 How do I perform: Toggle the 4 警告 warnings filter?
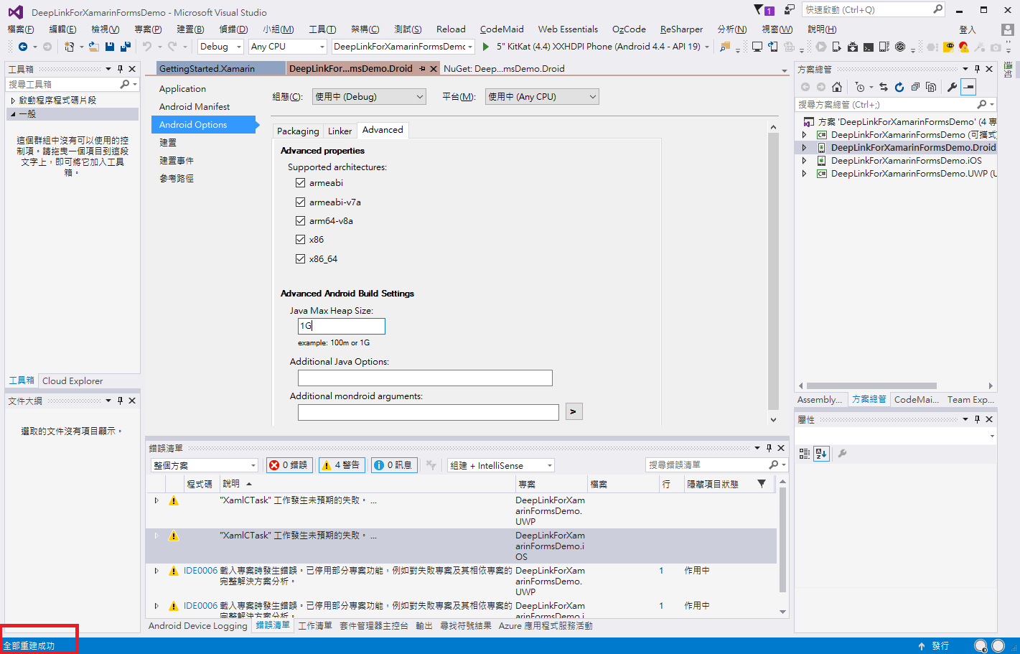[342, 465]
